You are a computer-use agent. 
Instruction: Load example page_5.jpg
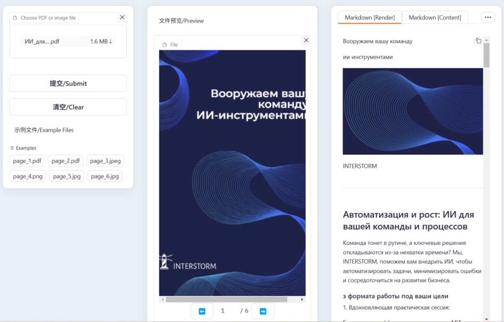click(67, 176)
